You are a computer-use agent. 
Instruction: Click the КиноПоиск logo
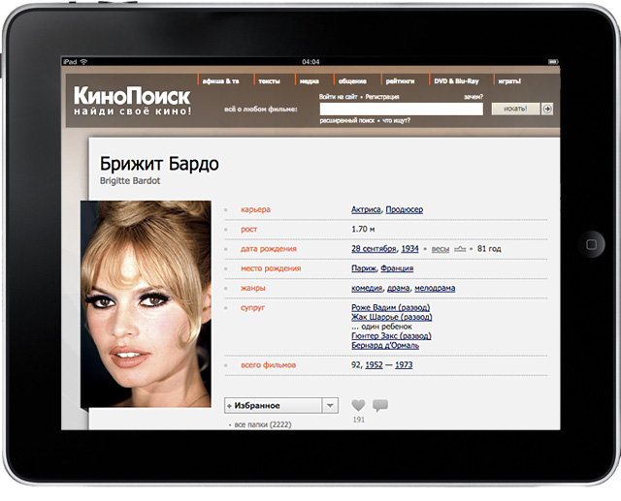(x=132, y=97)
